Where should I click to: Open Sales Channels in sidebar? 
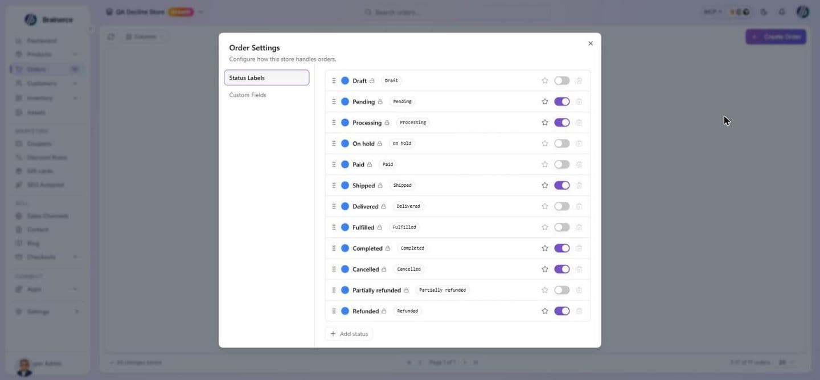pyautogui.click(x=47, y=216)
